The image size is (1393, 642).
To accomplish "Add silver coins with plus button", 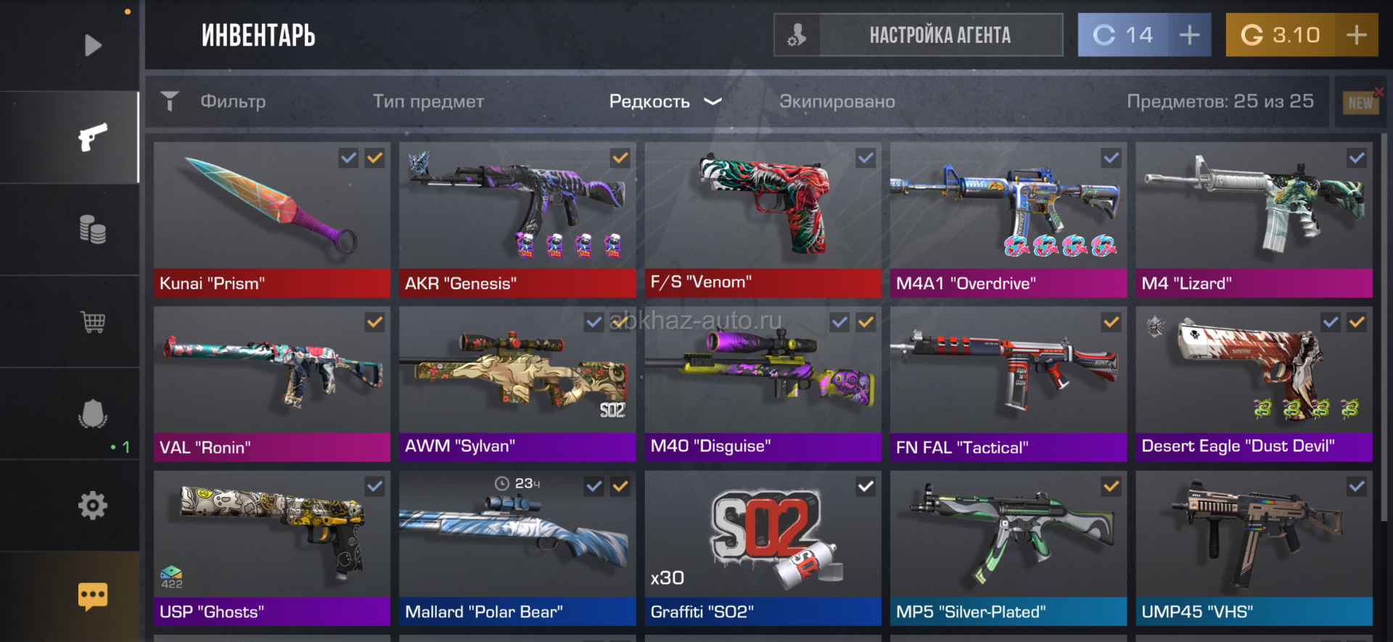I will tap(1189, 35).
